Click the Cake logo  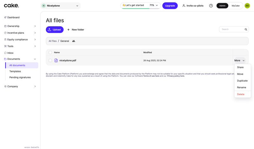[11, 5]
